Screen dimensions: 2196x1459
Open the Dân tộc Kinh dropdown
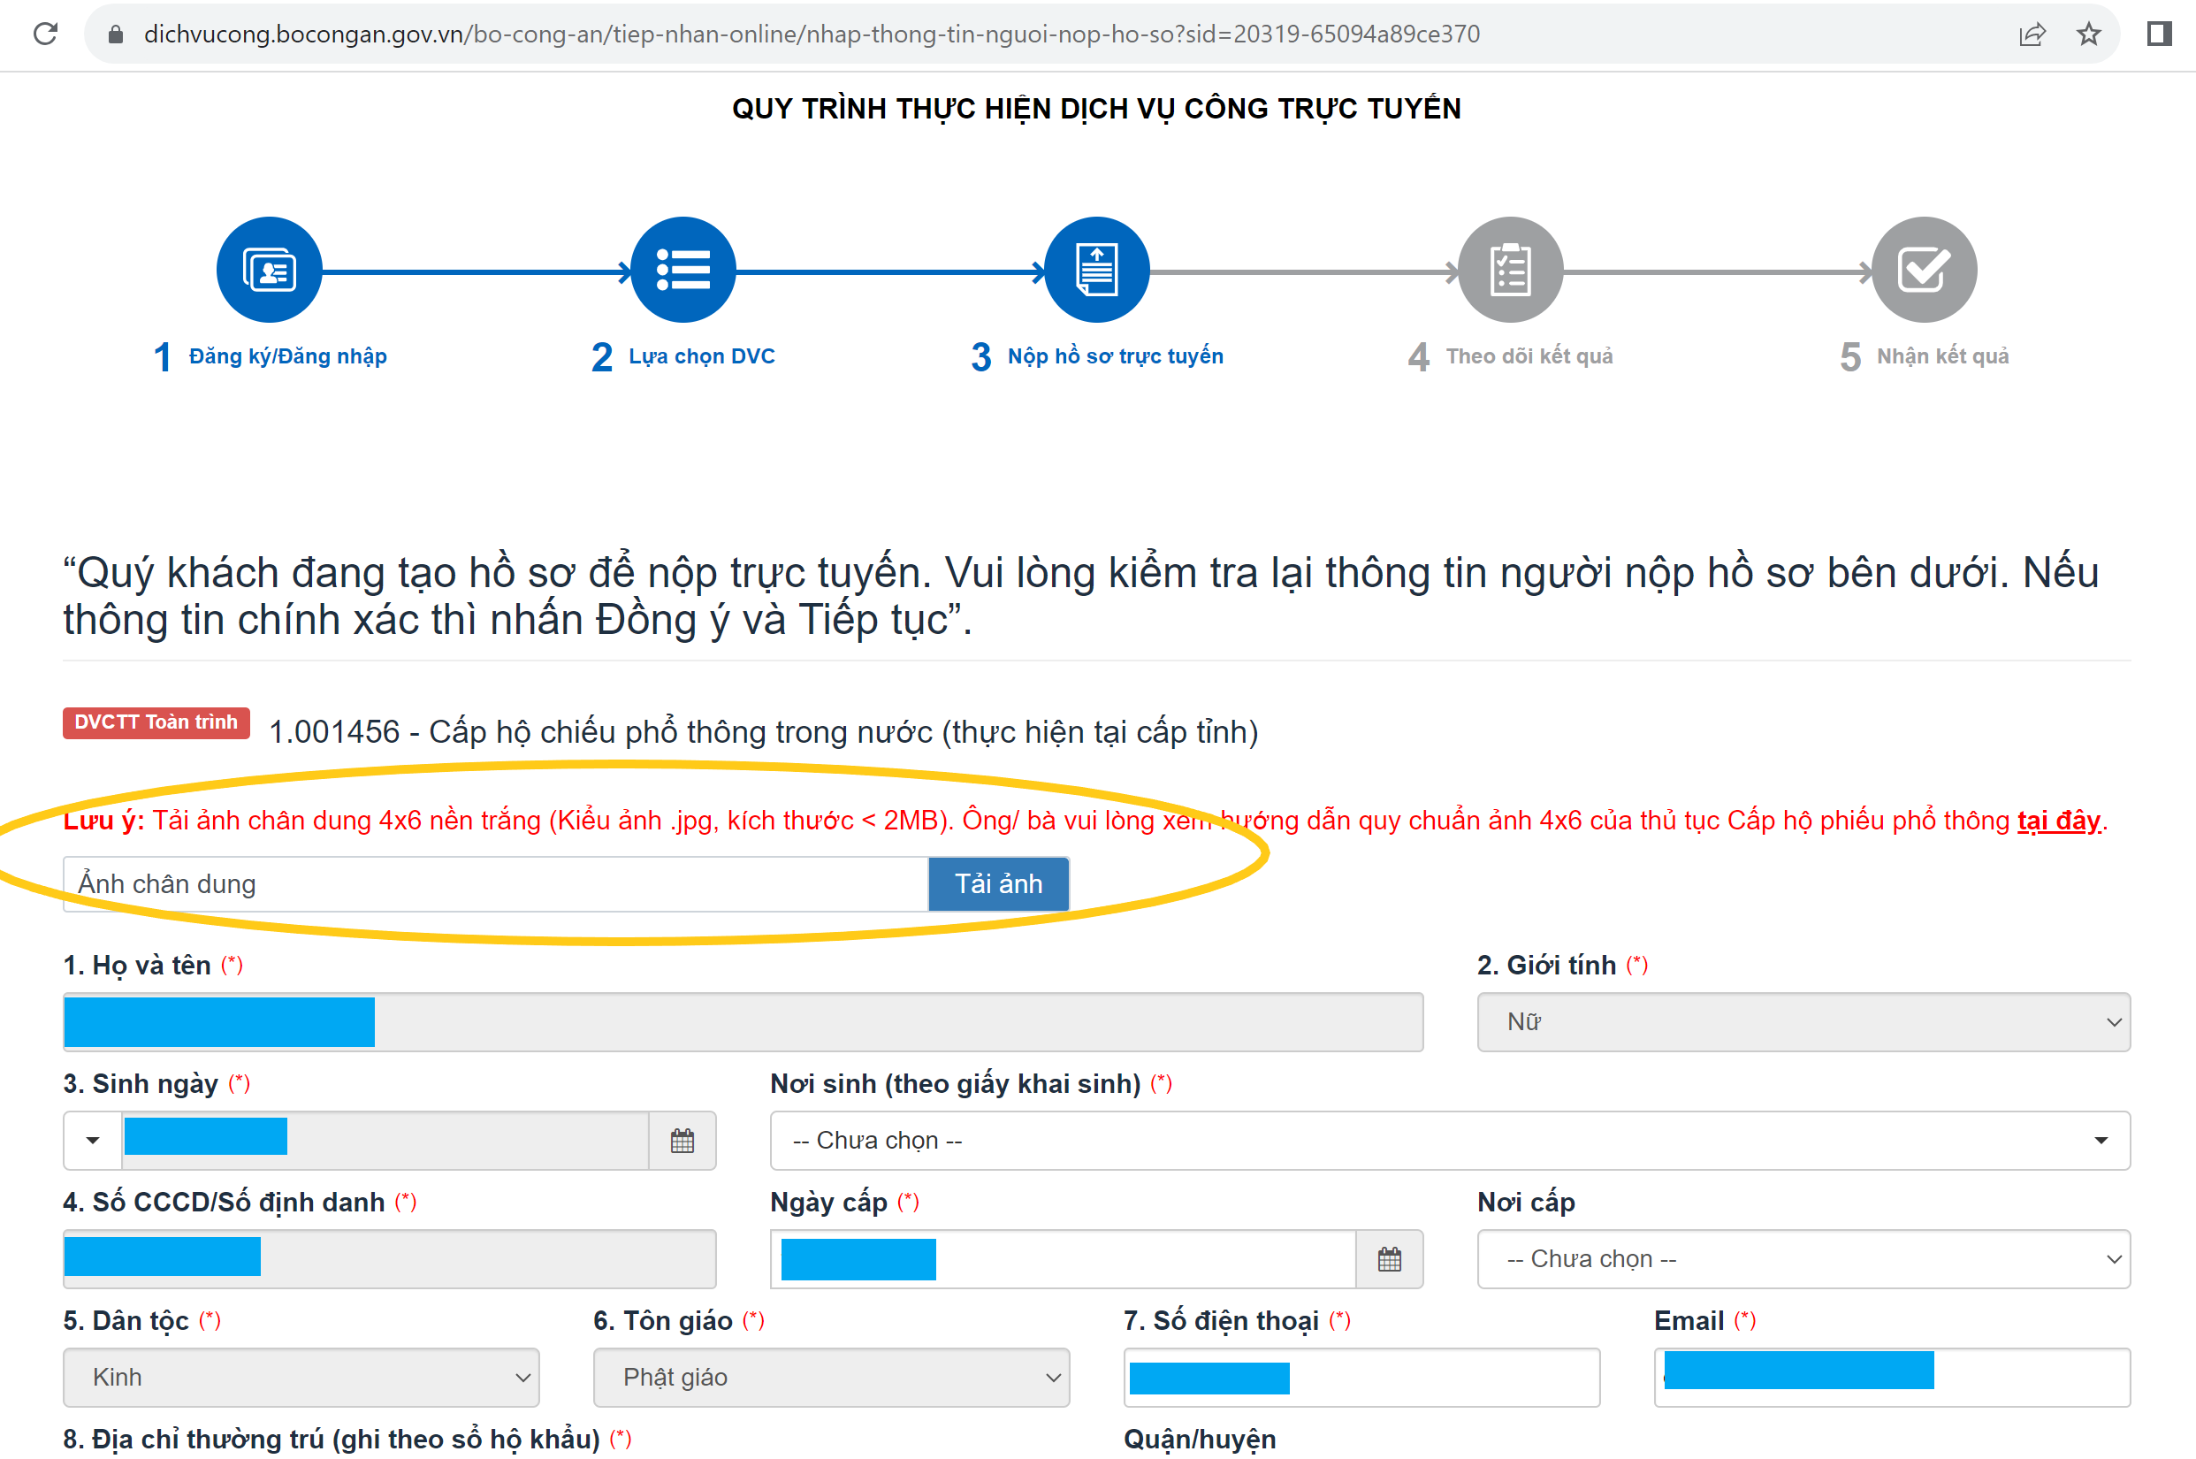point(301,1376)
